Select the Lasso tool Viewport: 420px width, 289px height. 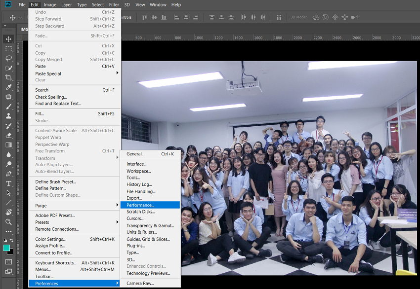pos(8,58)
